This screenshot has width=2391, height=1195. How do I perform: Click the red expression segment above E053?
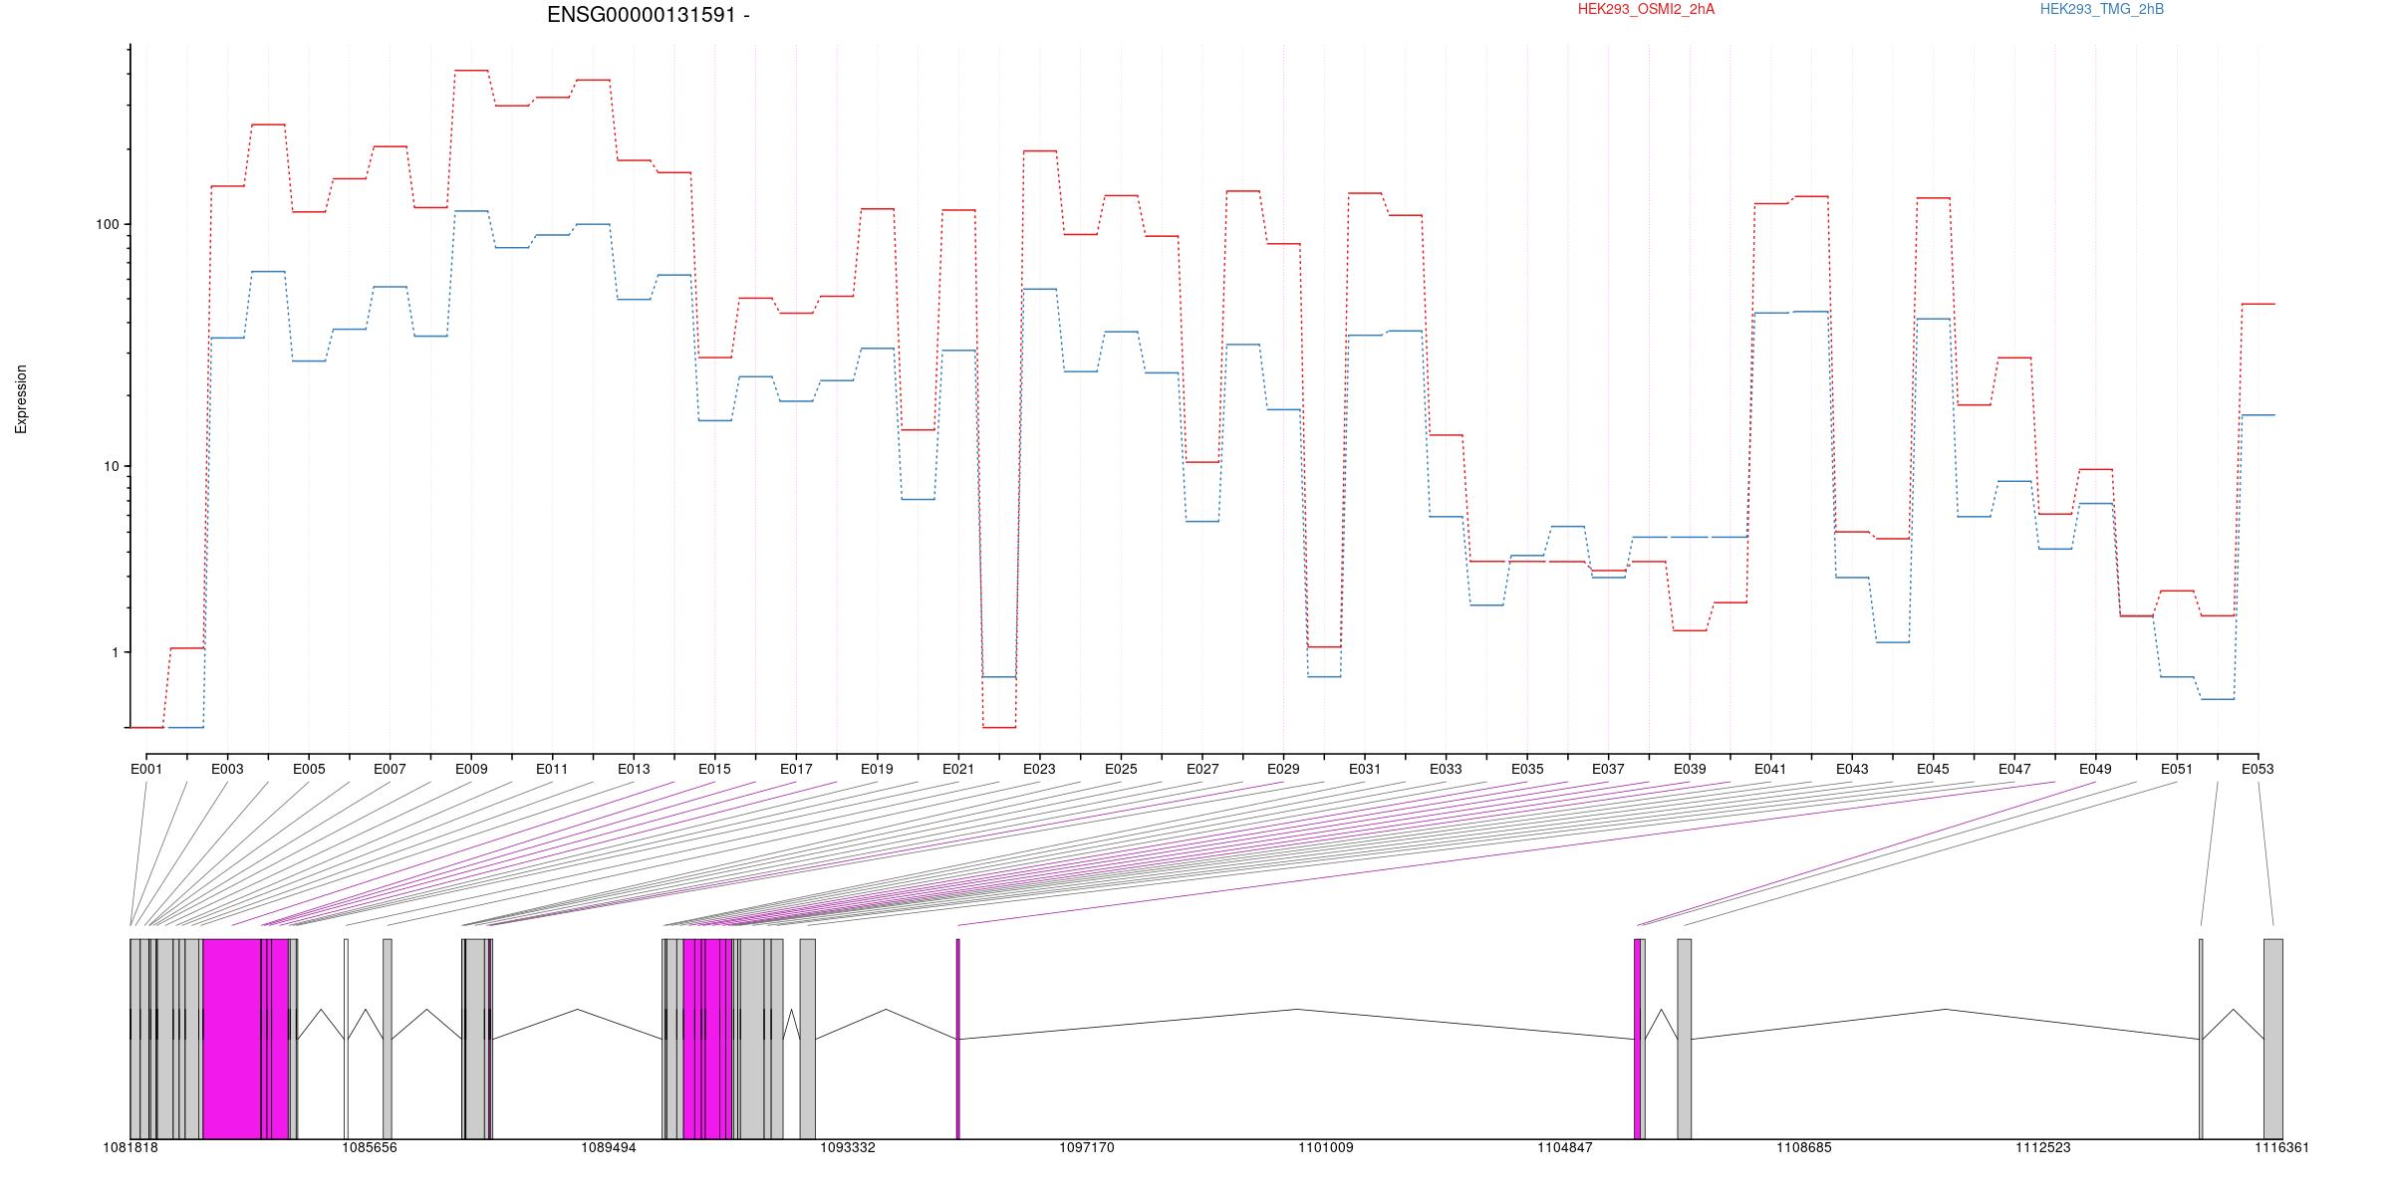(2258, 304)
